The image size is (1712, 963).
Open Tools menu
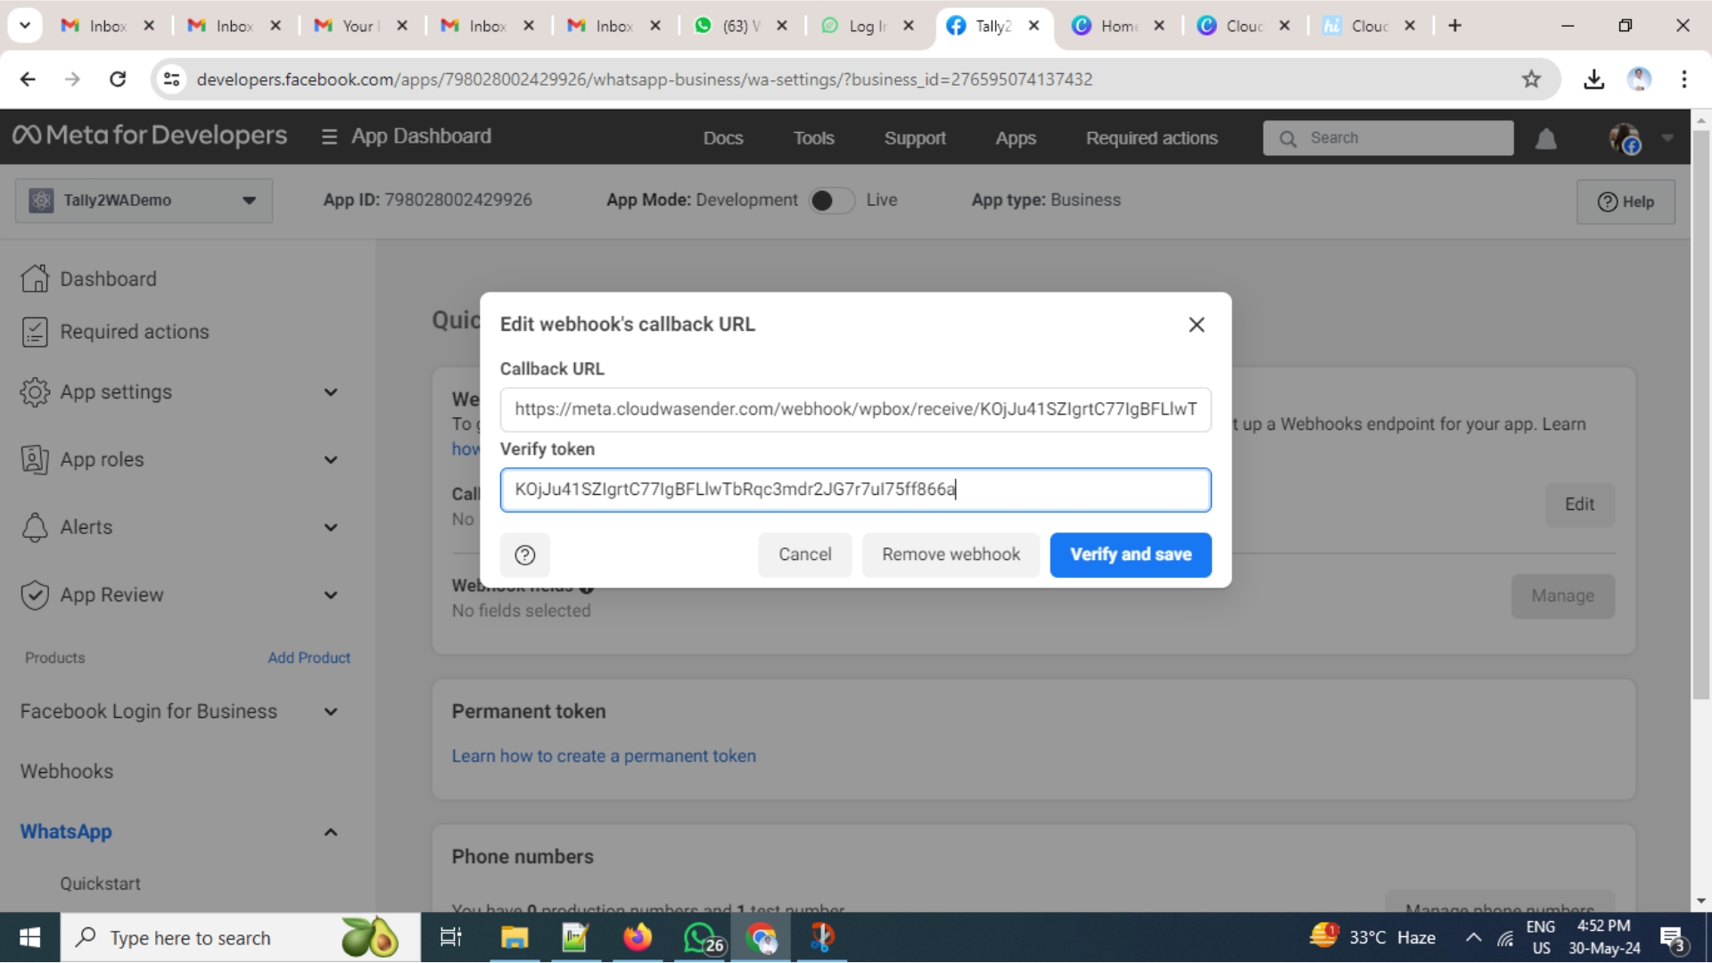813,138
